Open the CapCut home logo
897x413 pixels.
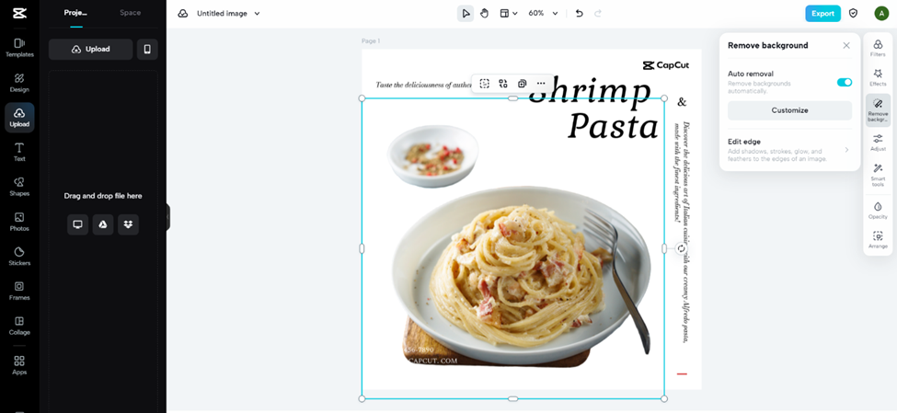tap(19, 13)
